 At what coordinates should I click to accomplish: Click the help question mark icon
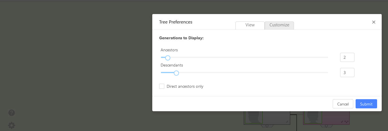pos(11,113)
